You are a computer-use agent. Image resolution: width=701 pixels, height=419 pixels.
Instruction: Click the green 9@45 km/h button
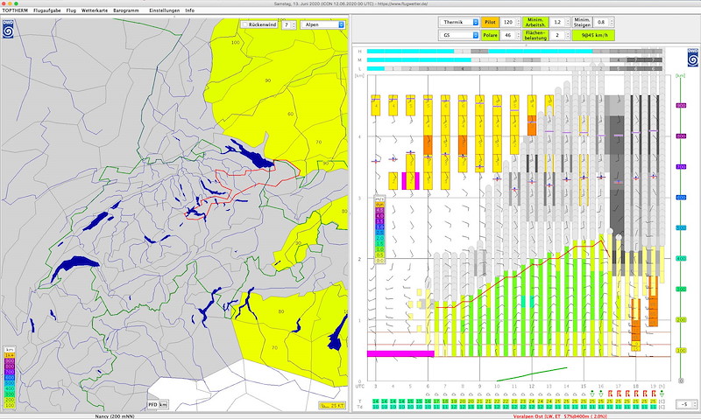(594, 35)
